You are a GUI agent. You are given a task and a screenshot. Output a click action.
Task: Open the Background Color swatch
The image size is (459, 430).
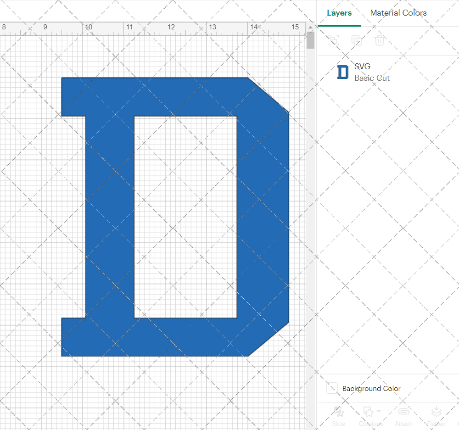tap(332, 388)
